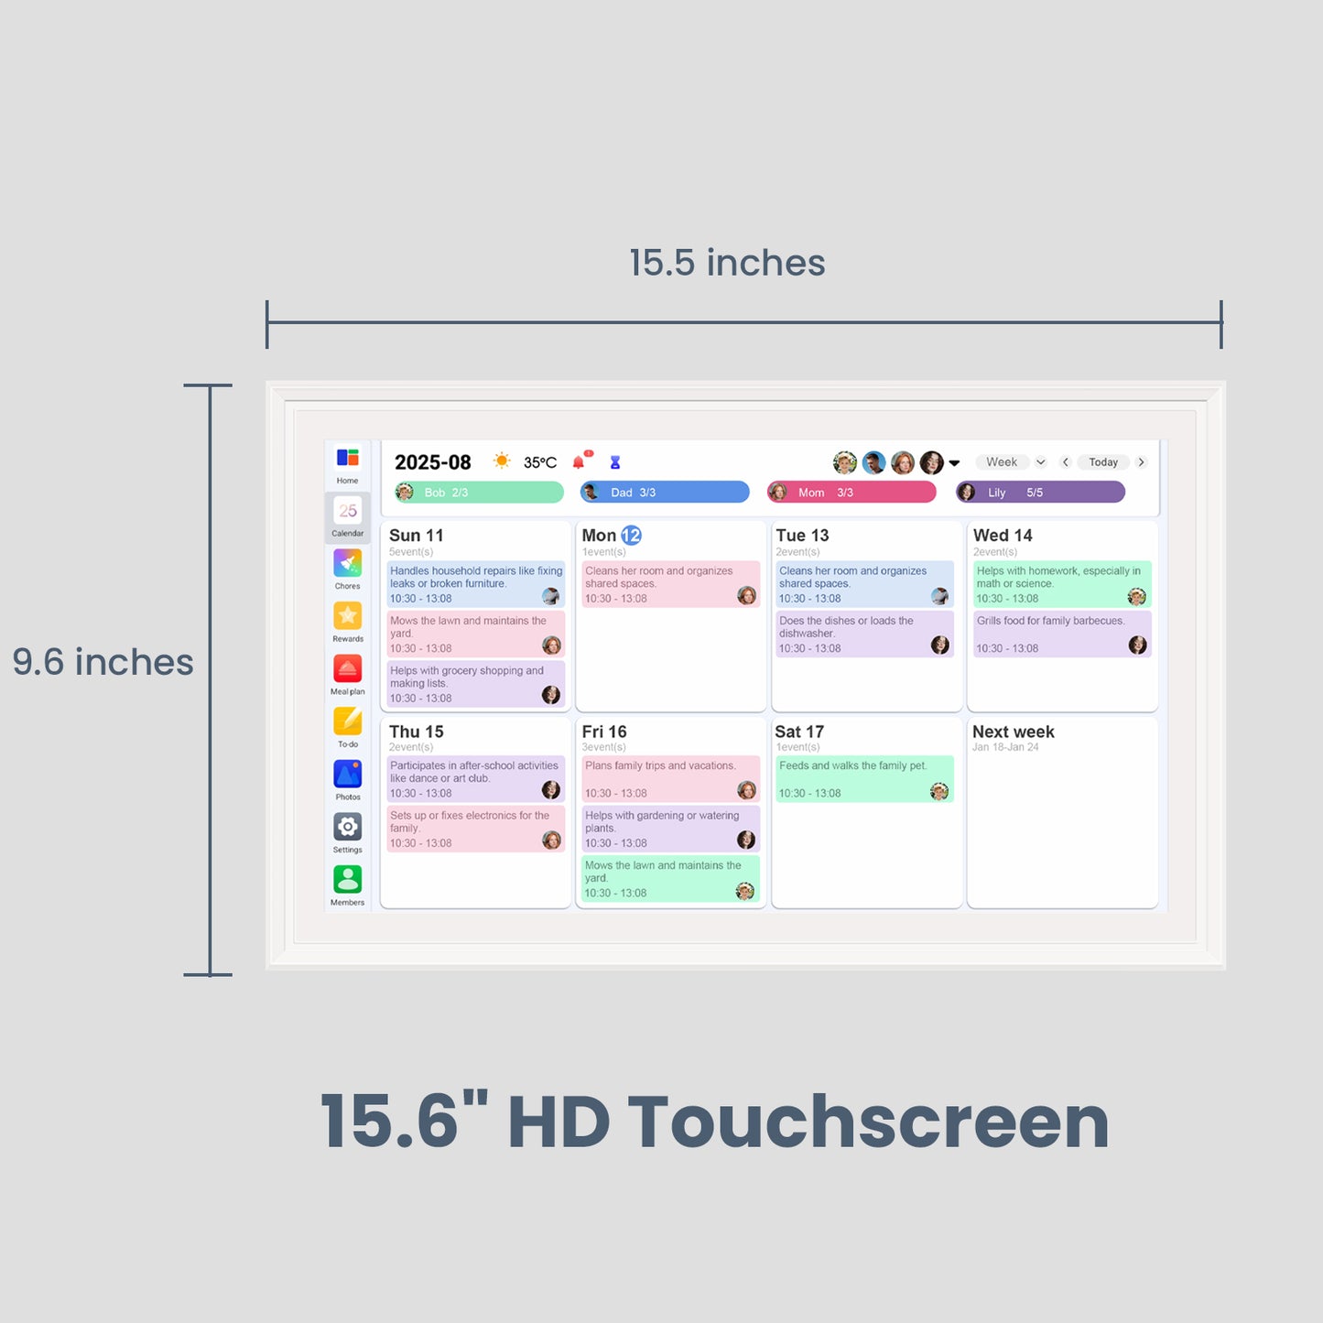Switch to the Calendar tab
The height and width of the screenshot is (1323, 1323).
click(x=348, y=516)
